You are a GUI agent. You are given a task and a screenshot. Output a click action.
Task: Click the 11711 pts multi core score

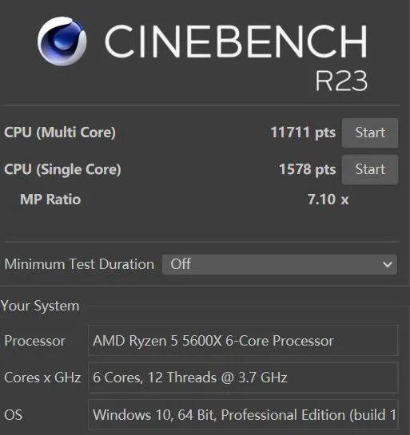pos(303,132)
